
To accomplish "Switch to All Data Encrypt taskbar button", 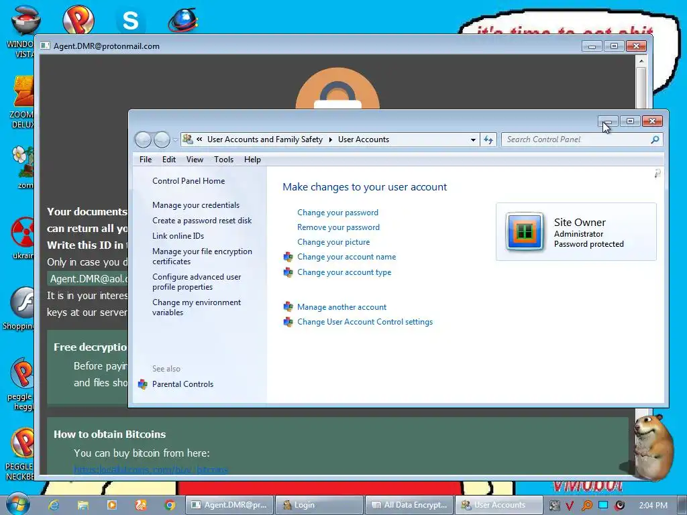I will (409, 505).
